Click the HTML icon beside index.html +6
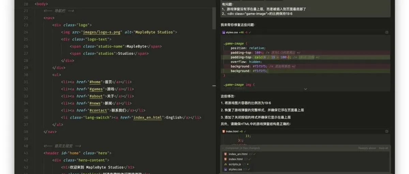 (x=224, y=131)
